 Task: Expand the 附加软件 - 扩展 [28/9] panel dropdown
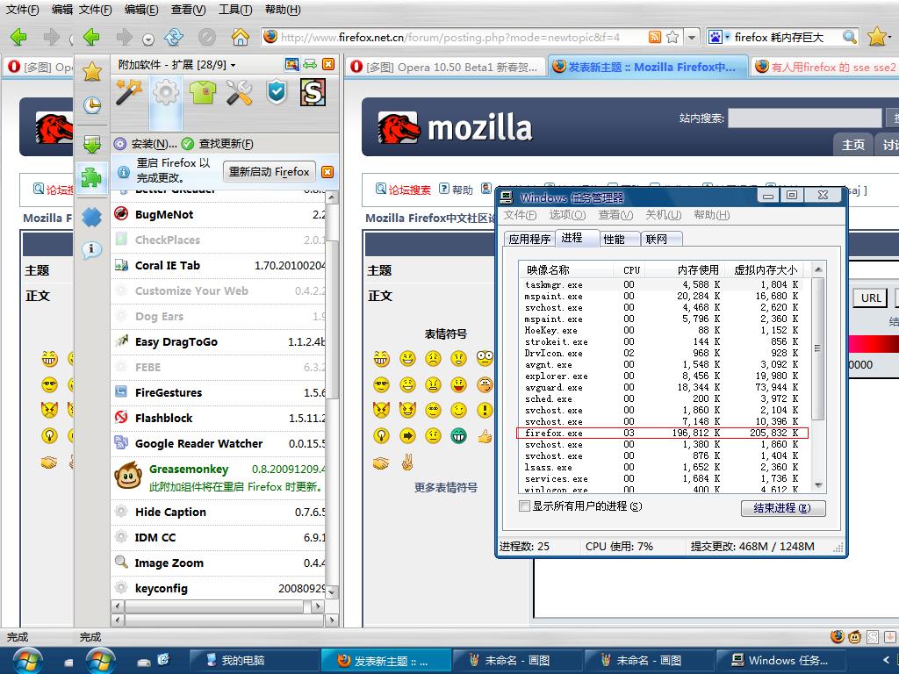[176, 65]
